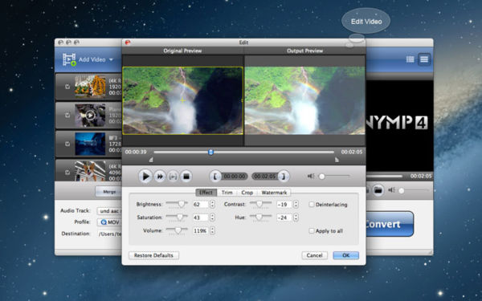Enable the Deinterlacing checkbox
The height and width of the screenshot is (301, 482).
click(x=312, y=204)
